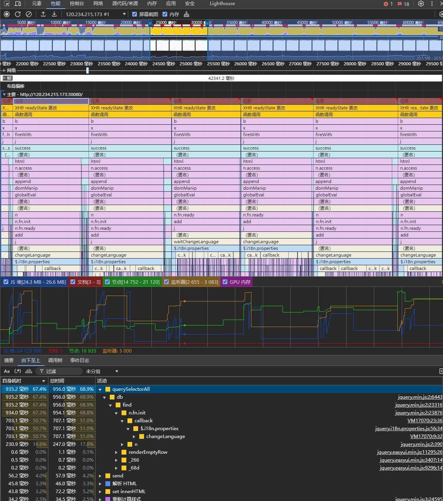The height and width of the screenshot is (501, 443).
Task: Open link VM17070:23:36
Action: pyautogui.click(x=425, y=421)
